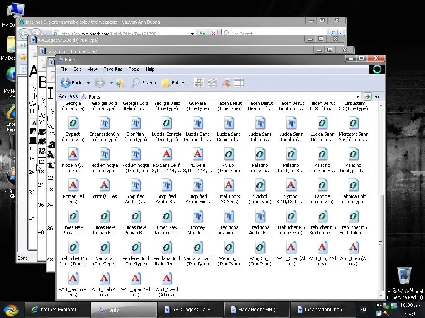Open the WingDings (TrueType) font icon
The image size is (425, 318).
pyautogui.click(x=260, y=248)
